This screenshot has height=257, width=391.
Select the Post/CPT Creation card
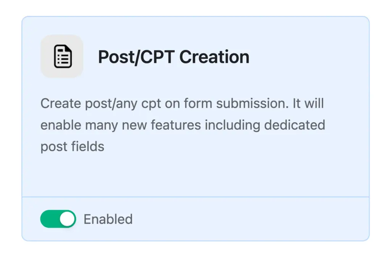195,128
